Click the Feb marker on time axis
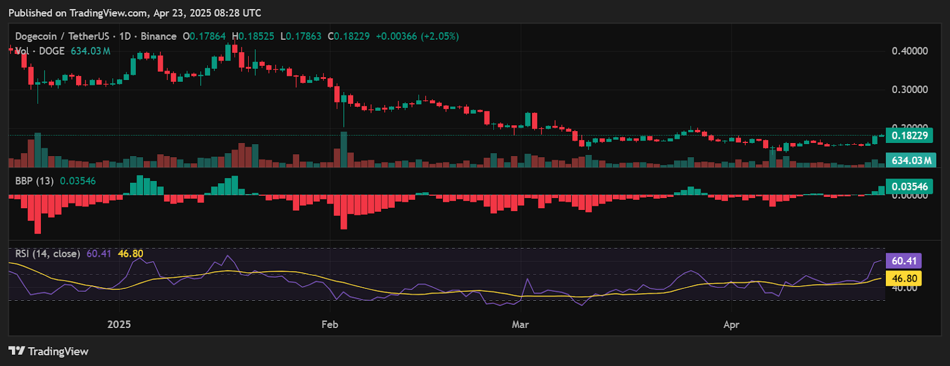The image size is (950, 366). point(330,324)
